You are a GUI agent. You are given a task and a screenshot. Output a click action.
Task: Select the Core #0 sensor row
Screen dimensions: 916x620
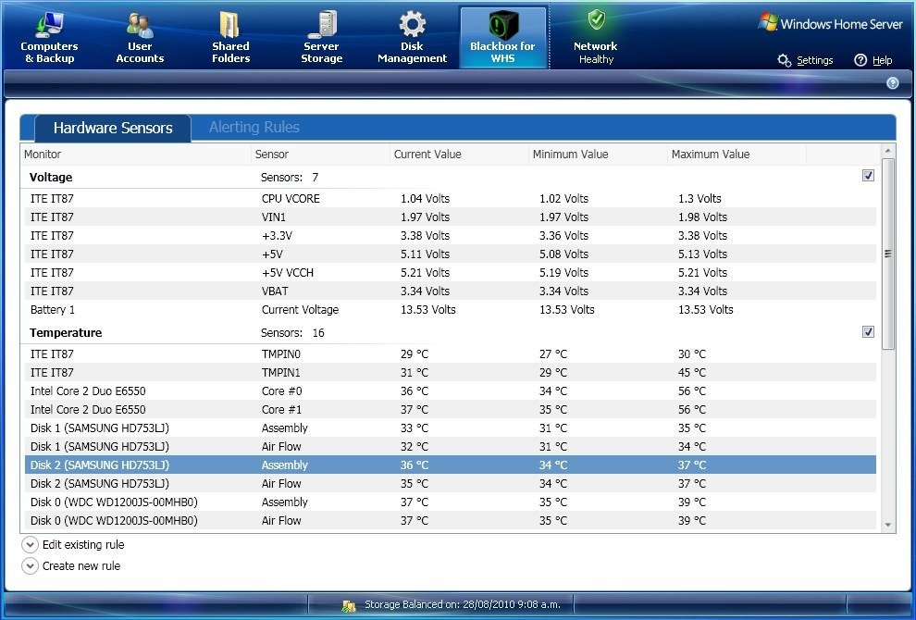click(451, 391)
